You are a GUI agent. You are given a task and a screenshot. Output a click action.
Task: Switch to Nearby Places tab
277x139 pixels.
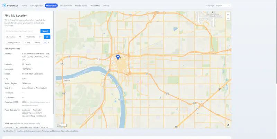coord(81,6)
